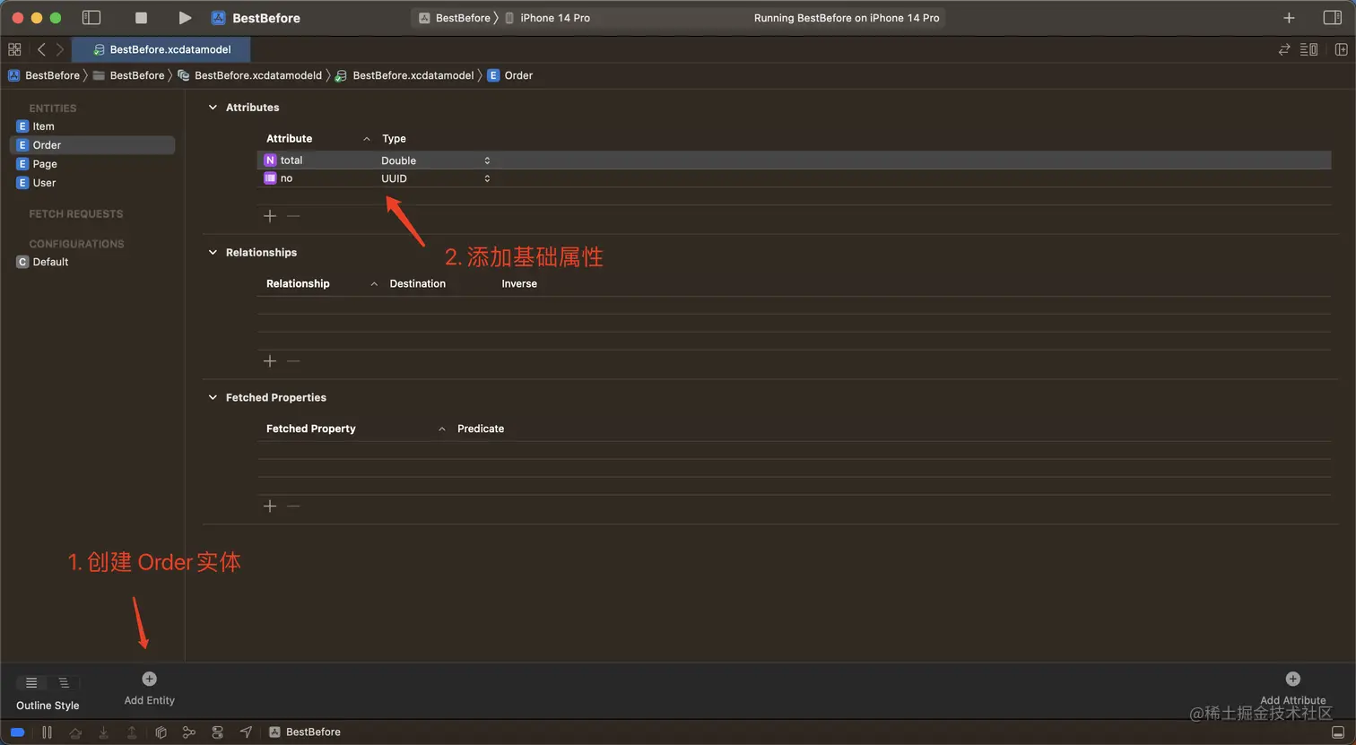
Task: Click the Run play button
Action: point(184,18)
